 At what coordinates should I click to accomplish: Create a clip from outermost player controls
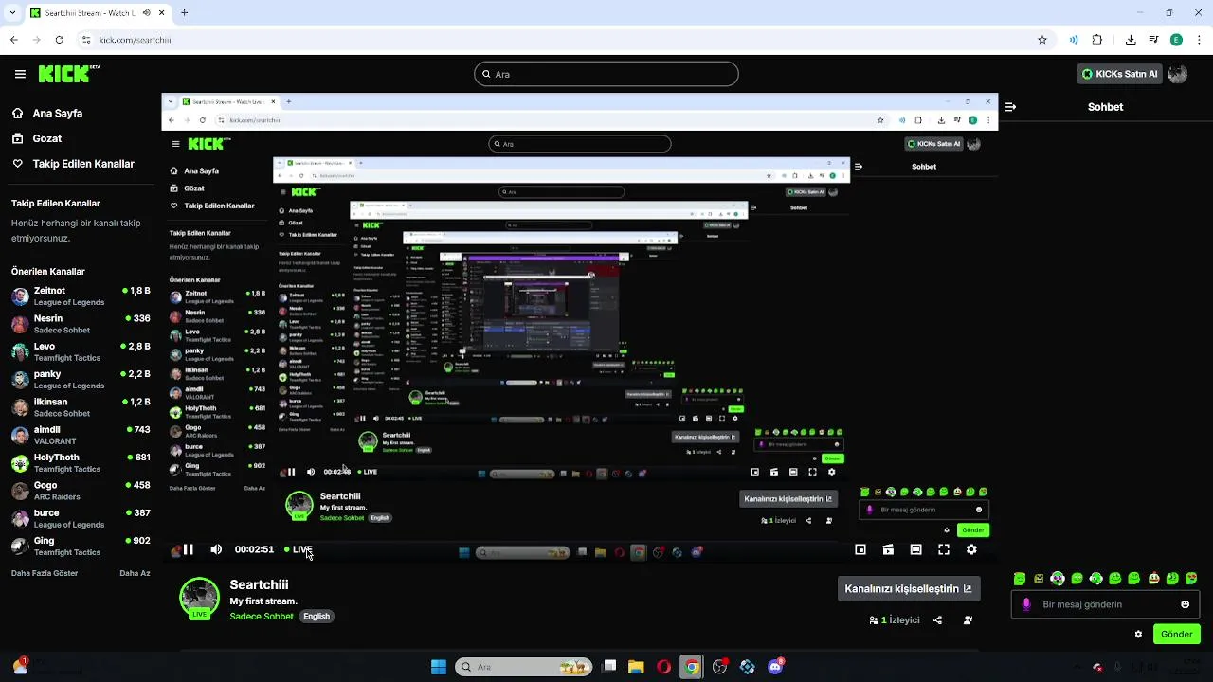click(888, 549)
